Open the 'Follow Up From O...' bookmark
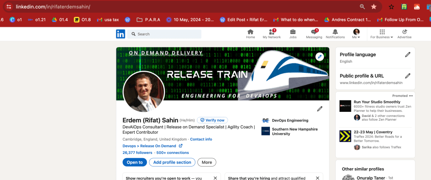Viewport: 431px width, 180px height. pyautogui.click(x=401, y=20)
